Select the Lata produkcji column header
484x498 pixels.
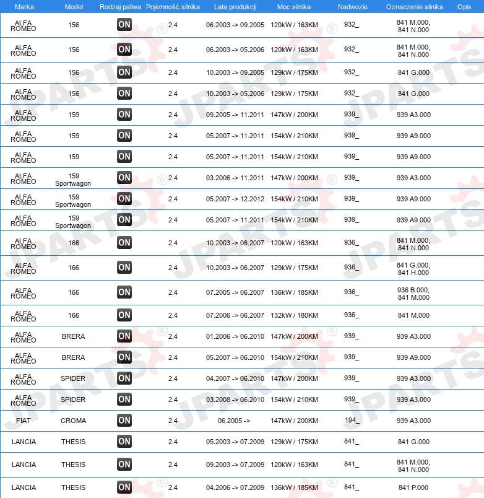click(235, 7)
